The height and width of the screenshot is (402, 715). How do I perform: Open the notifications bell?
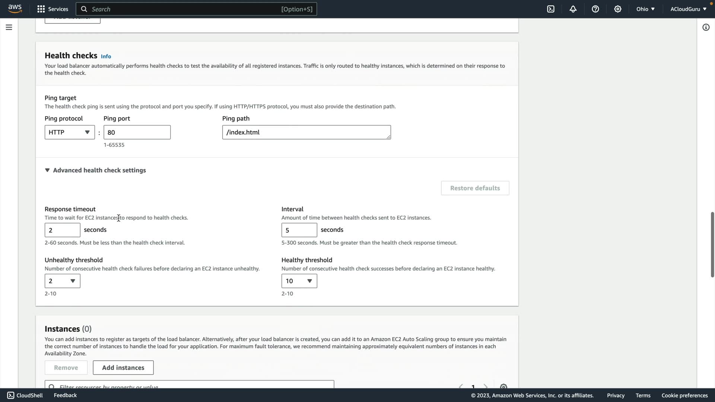pyautogui.click(x=573, y=9)
